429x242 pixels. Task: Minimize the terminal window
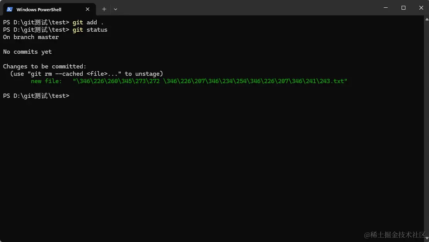(x=385, y=8)
